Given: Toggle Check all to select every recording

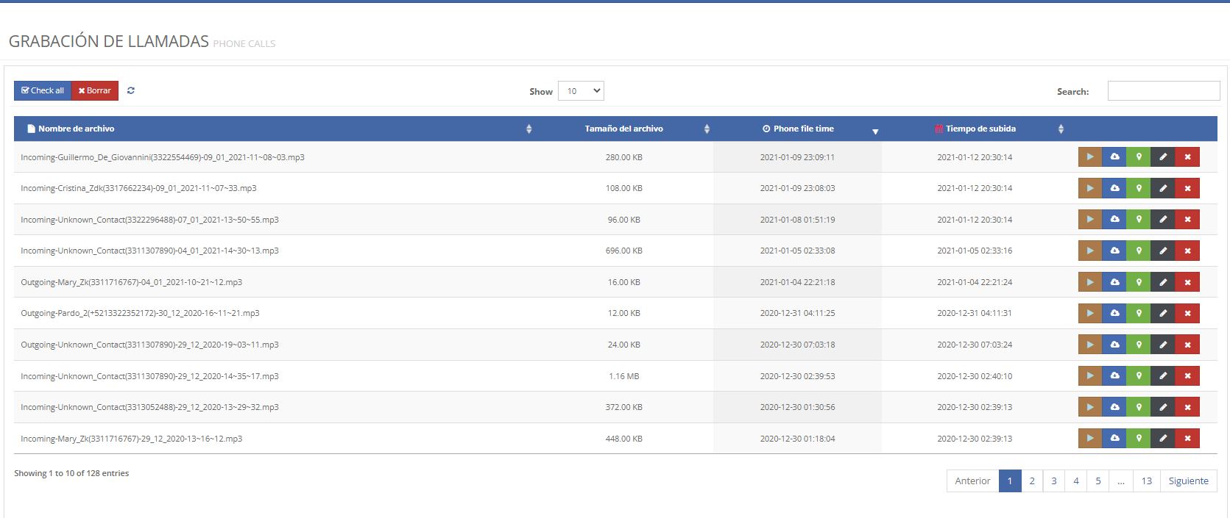Looking at the screenshot, I should click(x=43, y=90).
